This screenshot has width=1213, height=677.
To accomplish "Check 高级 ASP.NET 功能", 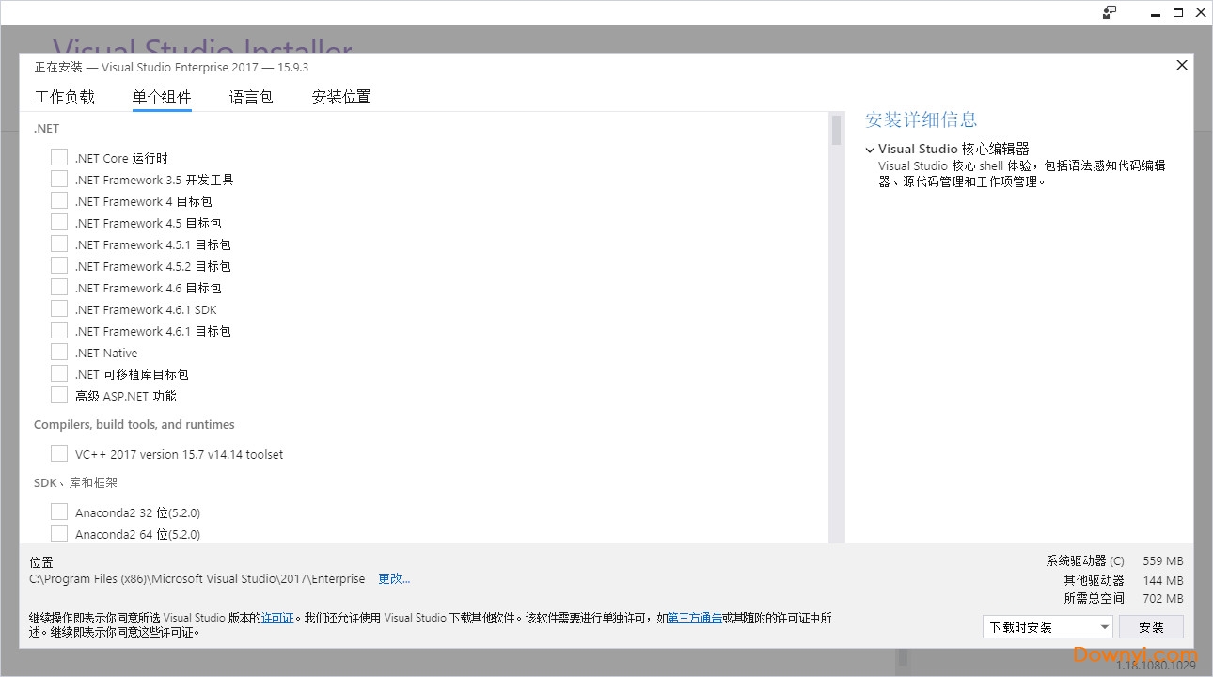I will [x=59, y=395].
